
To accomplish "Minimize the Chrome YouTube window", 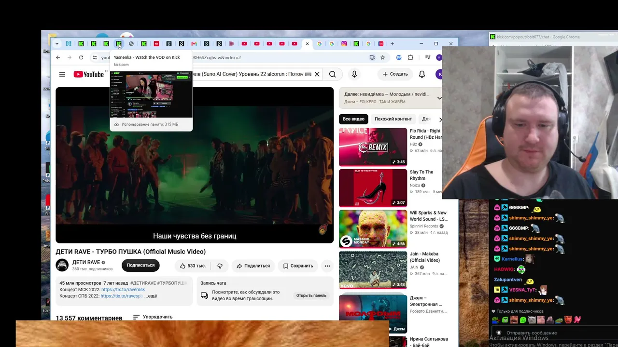I will (x=421, y=44).
